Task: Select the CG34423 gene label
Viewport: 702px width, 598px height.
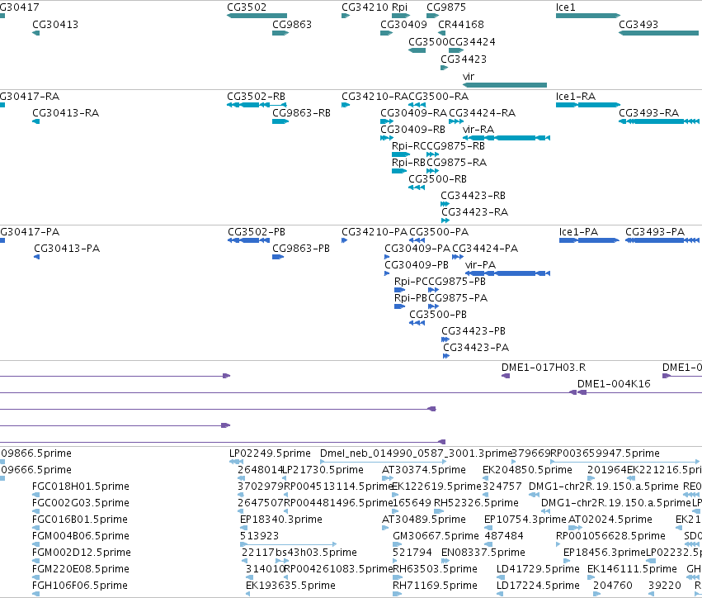Action: pos(464,59)
